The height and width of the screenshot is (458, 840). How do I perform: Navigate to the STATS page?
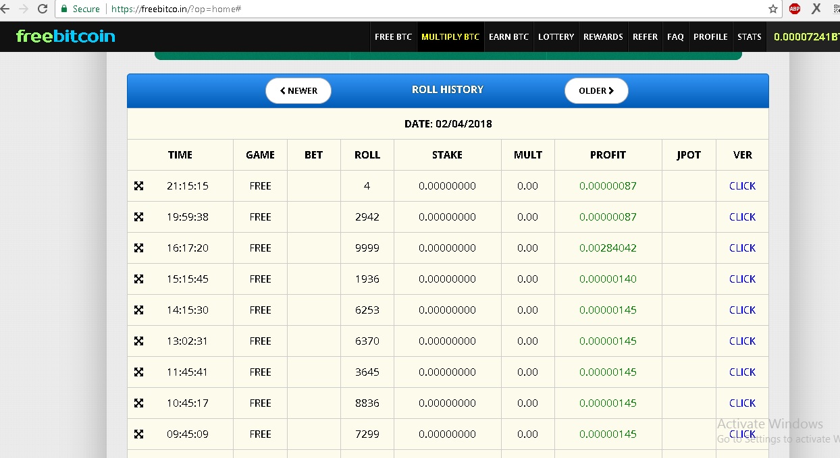coord(750,37)
